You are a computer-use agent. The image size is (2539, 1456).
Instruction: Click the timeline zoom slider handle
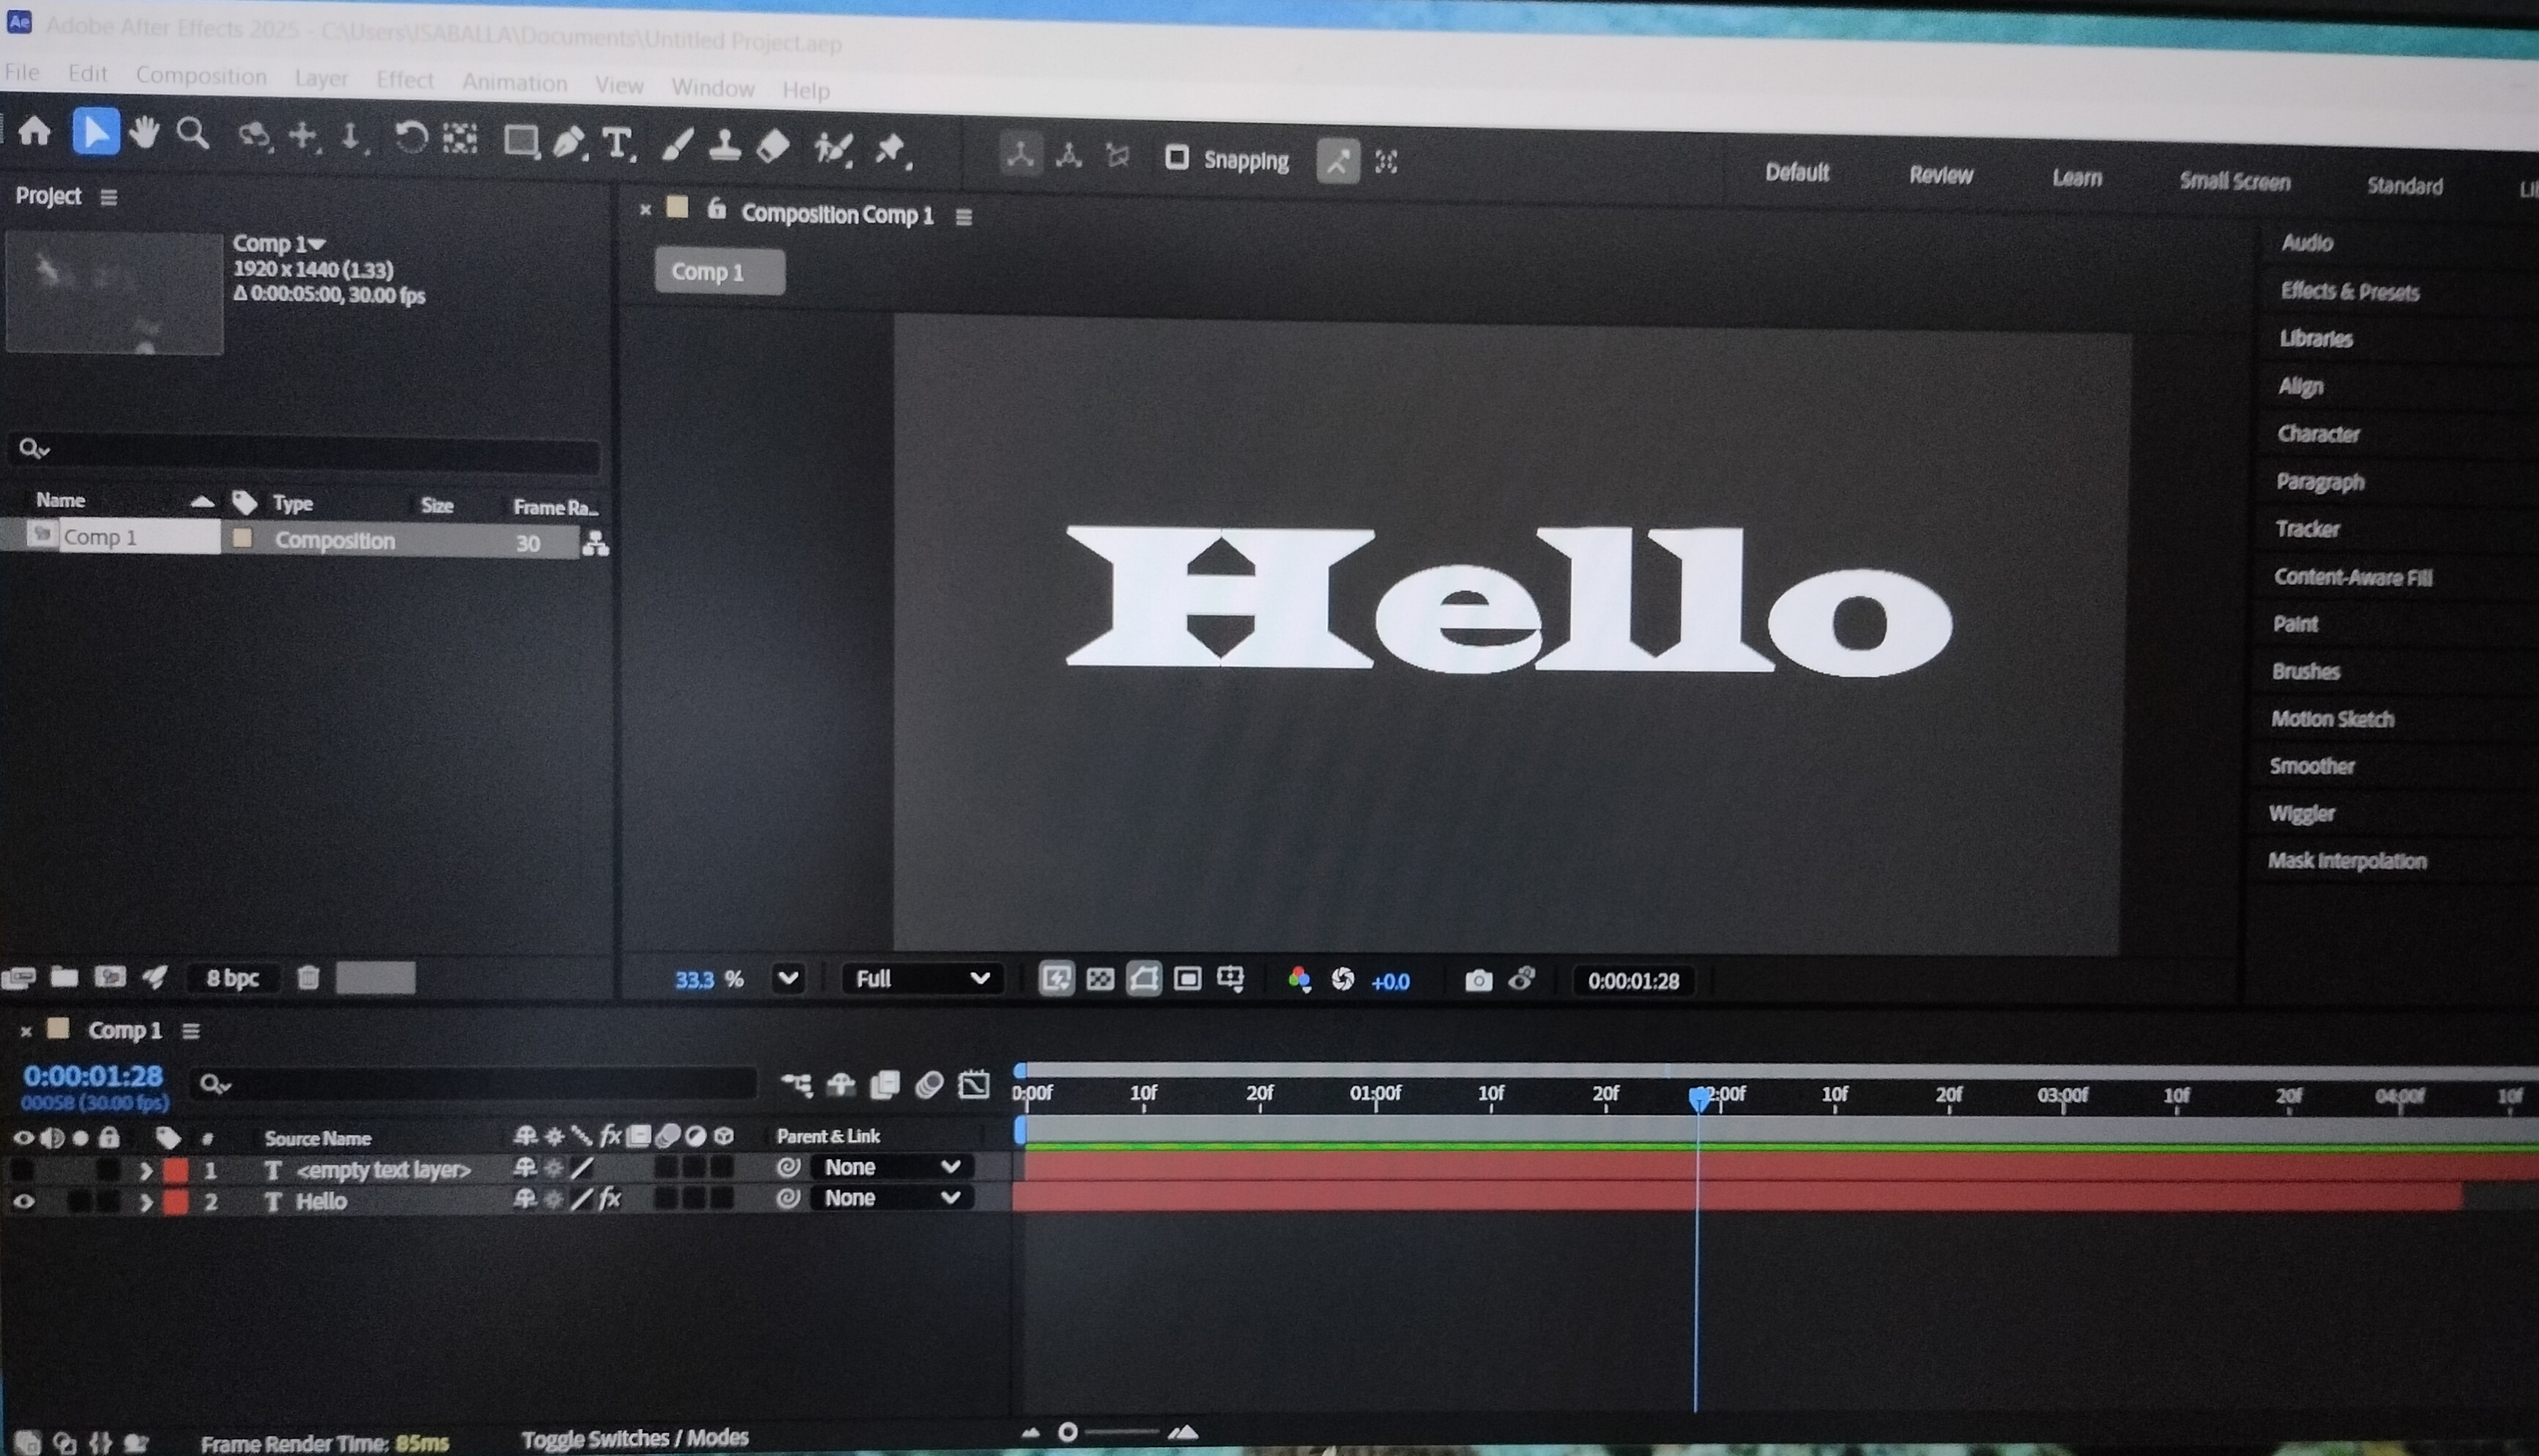[x=1068, y=1432]
